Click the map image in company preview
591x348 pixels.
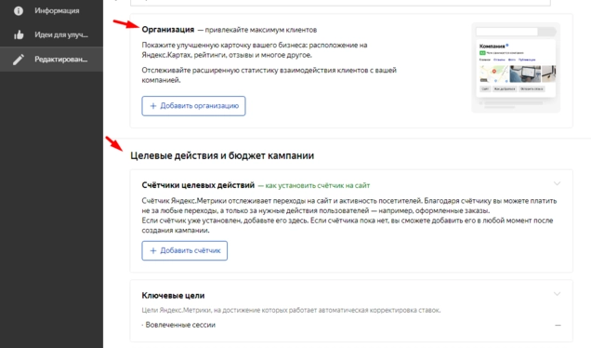(493, 74)
